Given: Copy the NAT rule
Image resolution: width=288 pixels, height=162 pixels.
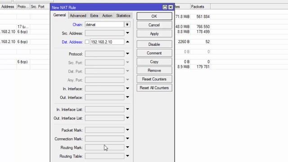Looking at the screenshot, I should tap(154, 62).
